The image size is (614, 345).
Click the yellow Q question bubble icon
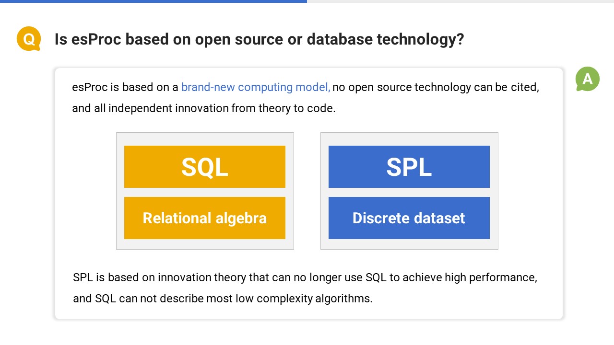coord(29,38)
